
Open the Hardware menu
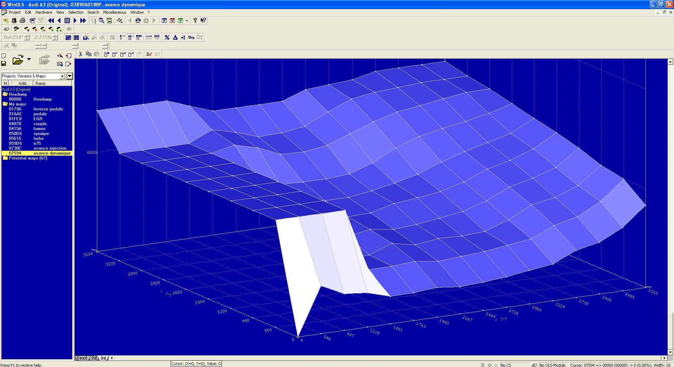[x=44, y=12]
